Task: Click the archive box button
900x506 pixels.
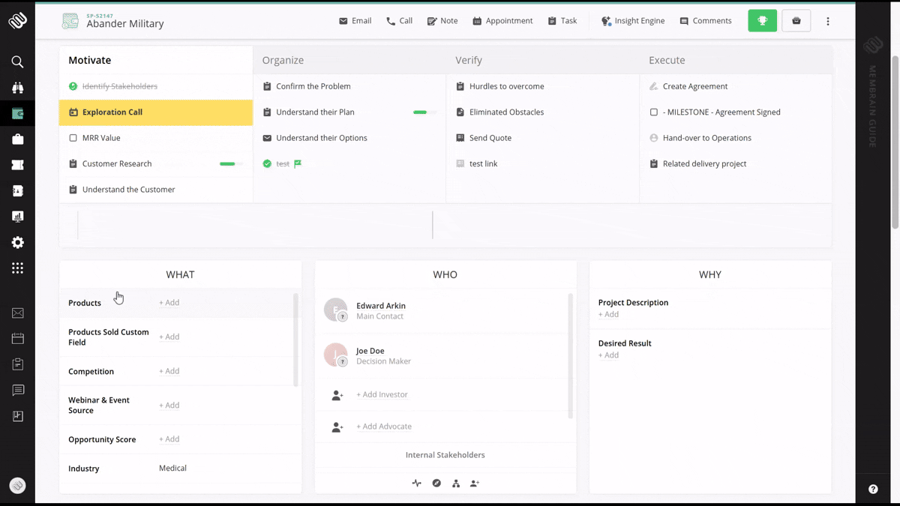Action: tap(796, 21)
